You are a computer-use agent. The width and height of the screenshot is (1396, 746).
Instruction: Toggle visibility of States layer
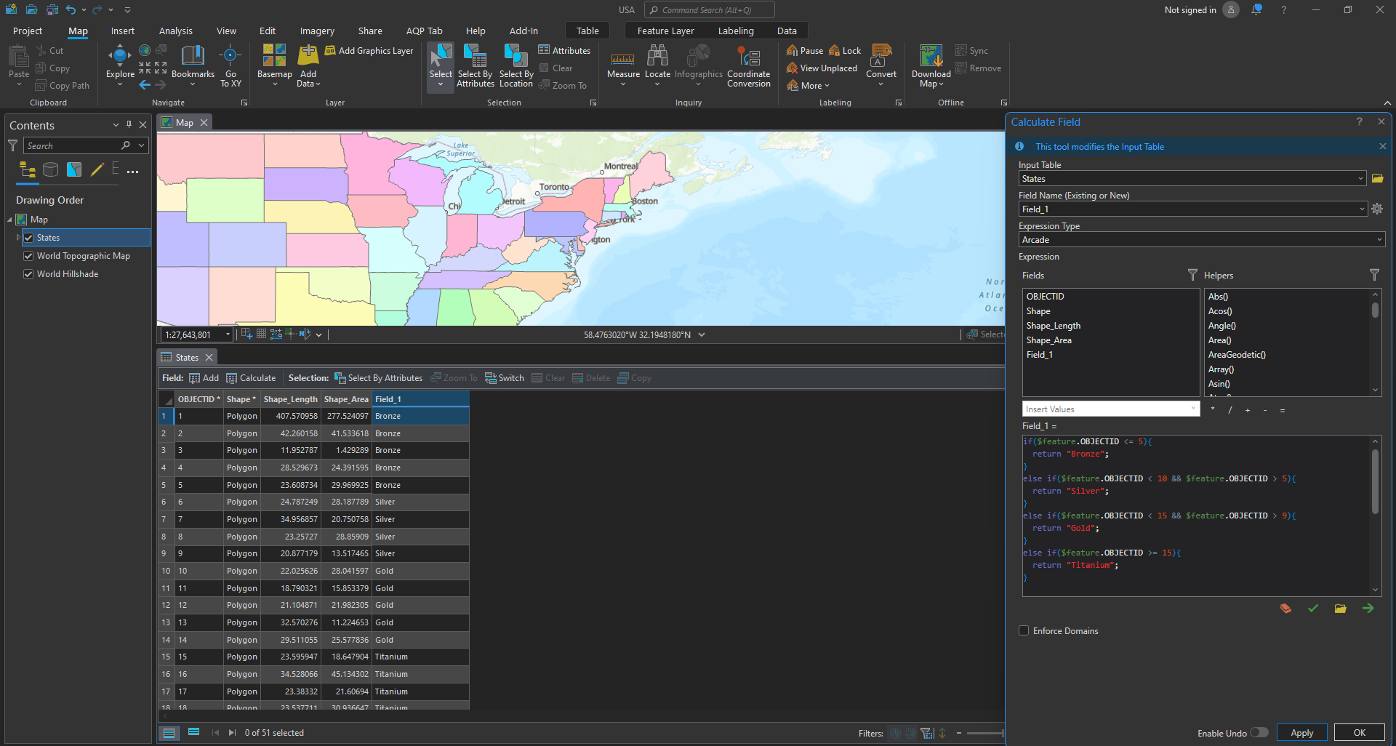(28, 238)
